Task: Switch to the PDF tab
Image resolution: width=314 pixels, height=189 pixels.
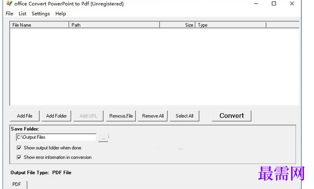Action: point(18,185)
